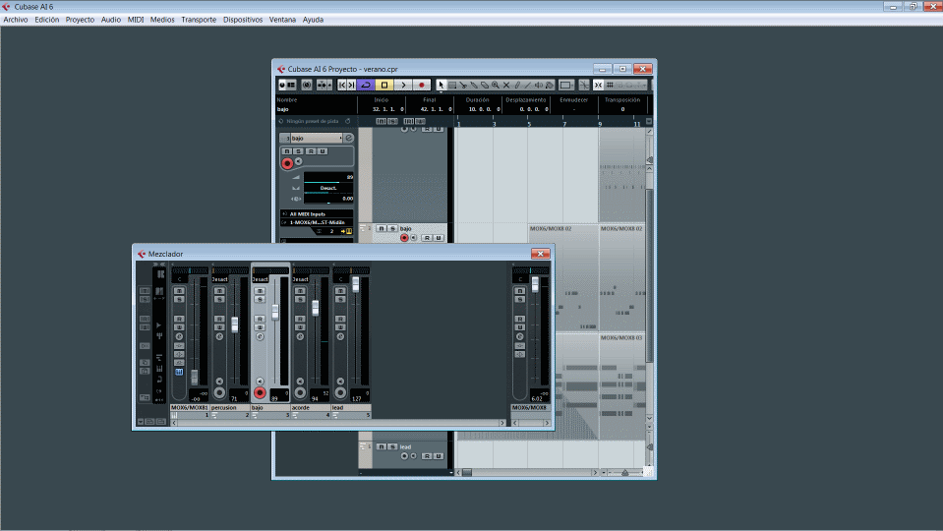Open the tool color selector dropdown
Screen dimensions: 943x531
pyautogui.click(x=566, y=85)
